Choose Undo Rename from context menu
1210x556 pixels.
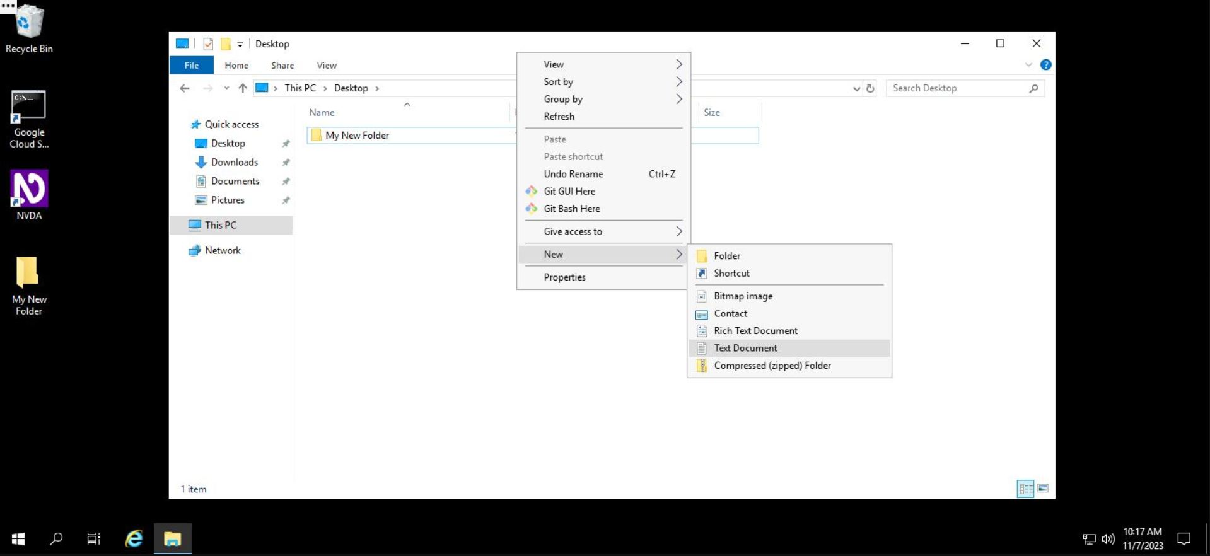click(603, 174)
